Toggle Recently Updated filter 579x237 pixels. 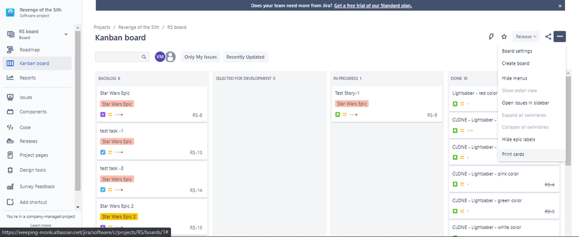coord(245,57)
